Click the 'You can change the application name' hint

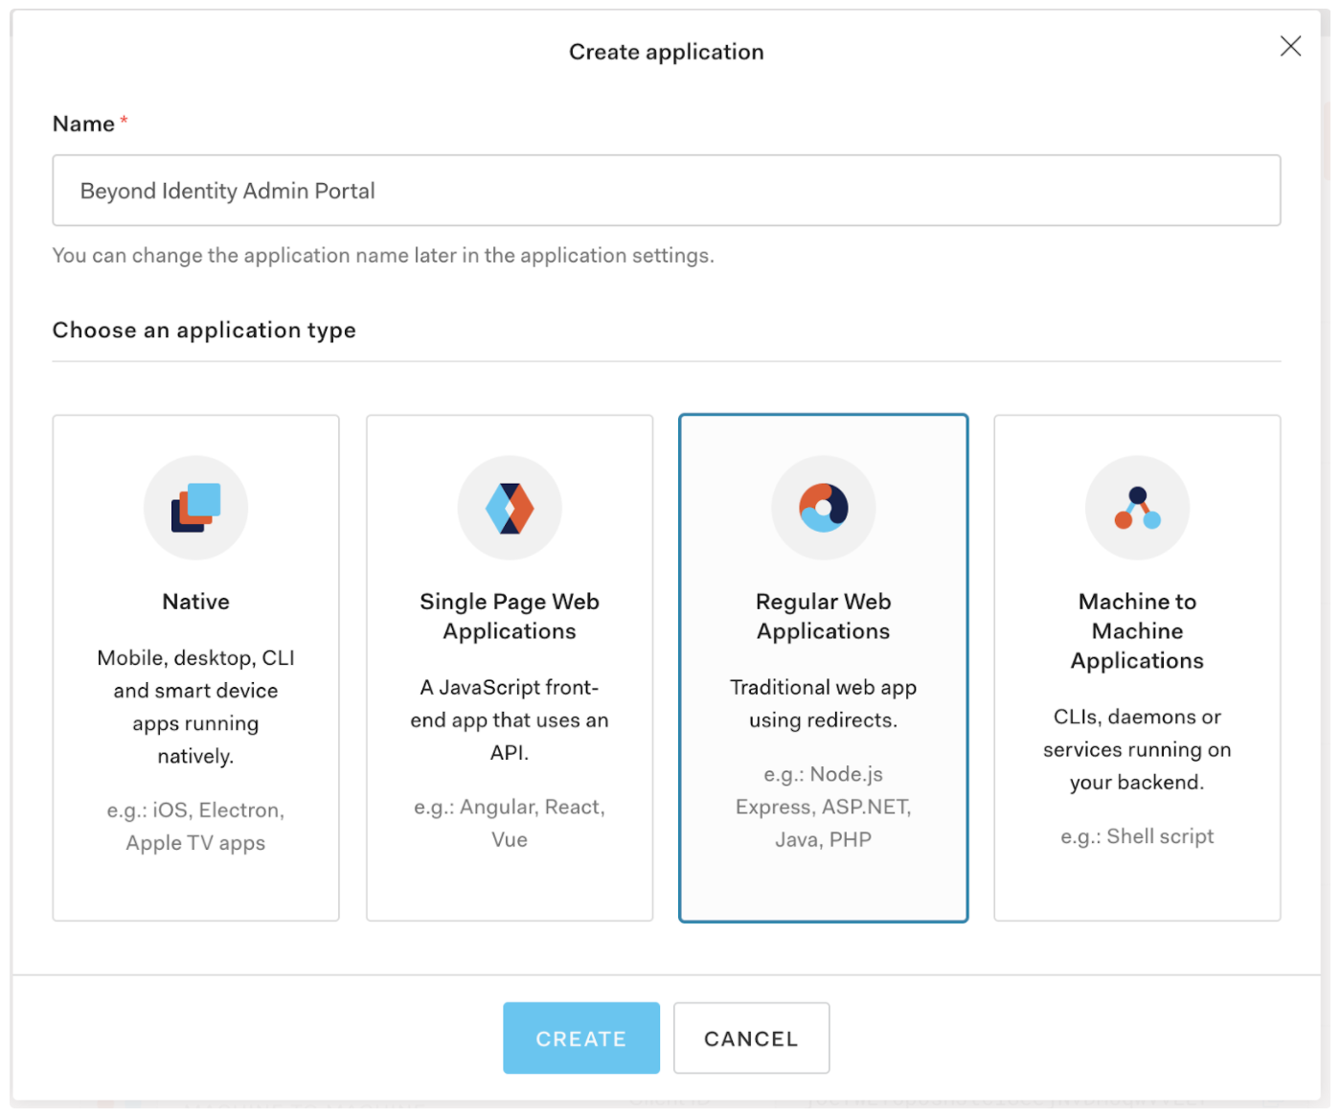tap(383, 256)
